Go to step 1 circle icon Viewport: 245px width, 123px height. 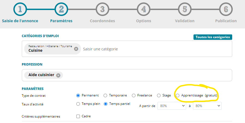coord(20,9)
